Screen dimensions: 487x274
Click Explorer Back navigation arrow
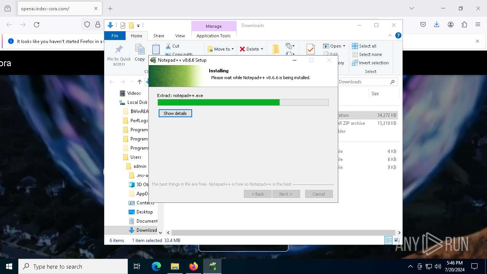111,82
